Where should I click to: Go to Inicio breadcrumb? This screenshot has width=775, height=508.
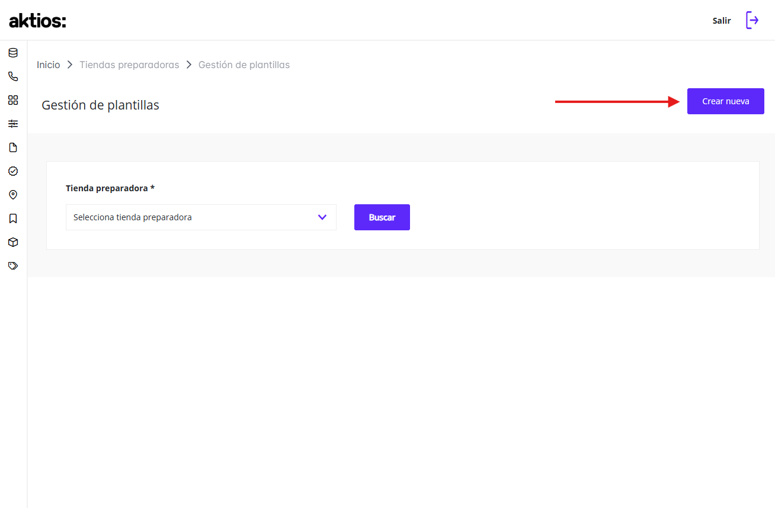pos(49,65)
